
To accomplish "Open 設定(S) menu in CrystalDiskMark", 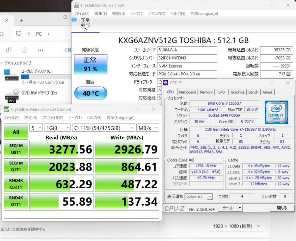I will [31, 118].
